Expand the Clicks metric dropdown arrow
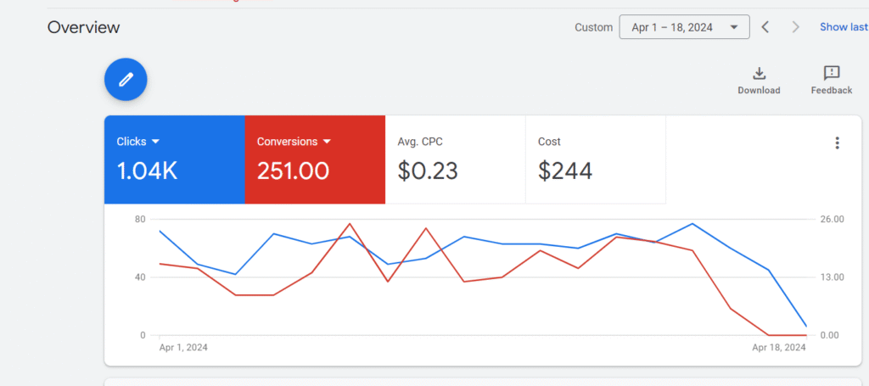The image size is (869, 386). 155,142
